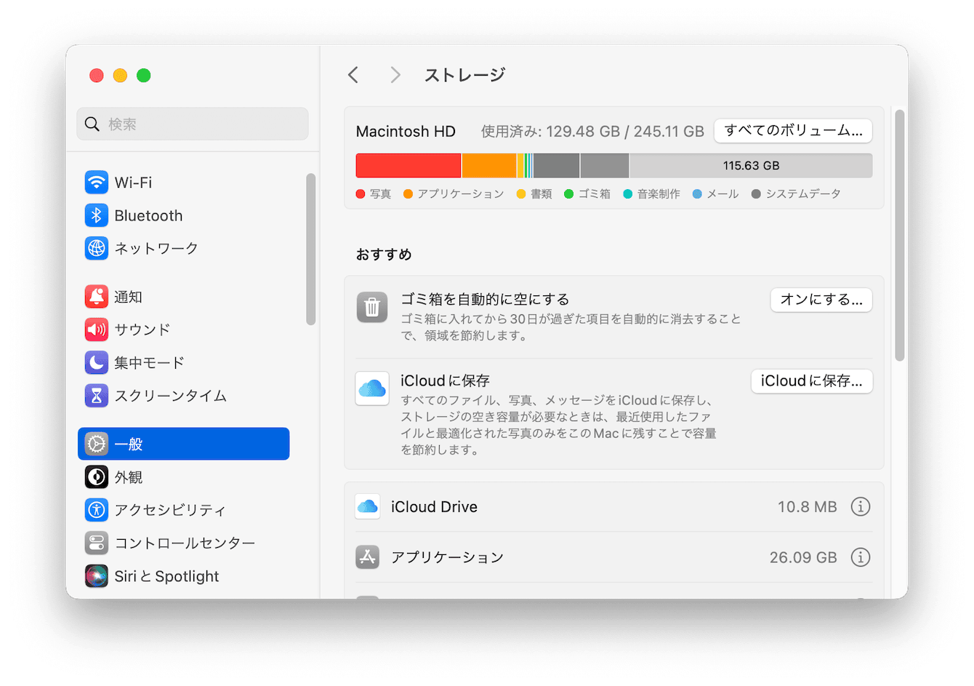
Task: Click iCloudに保存... button
Action: (x=812, y=381)
